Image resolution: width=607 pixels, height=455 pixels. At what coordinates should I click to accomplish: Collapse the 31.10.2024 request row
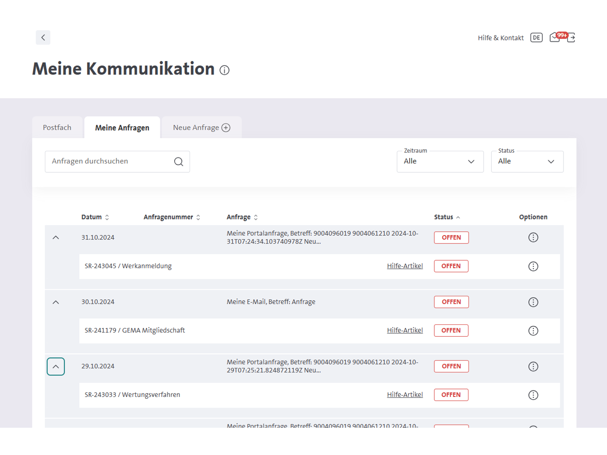coord(56,238)
